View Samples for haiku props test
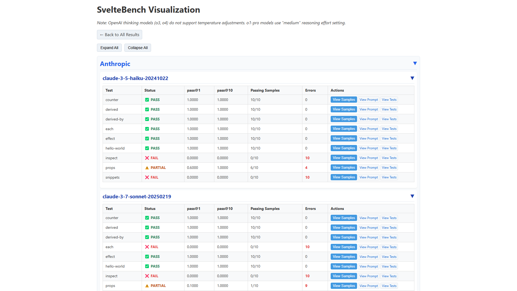 344,168
